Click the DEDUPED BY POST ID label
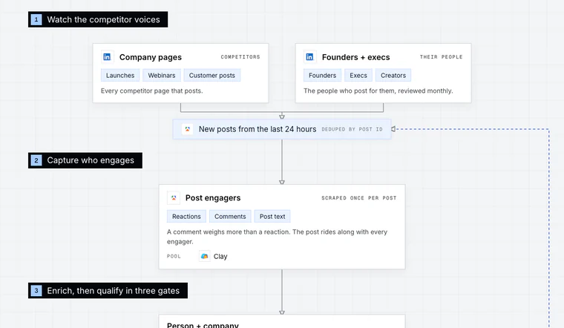Screen dimensions: 564x328 (352, 129)
